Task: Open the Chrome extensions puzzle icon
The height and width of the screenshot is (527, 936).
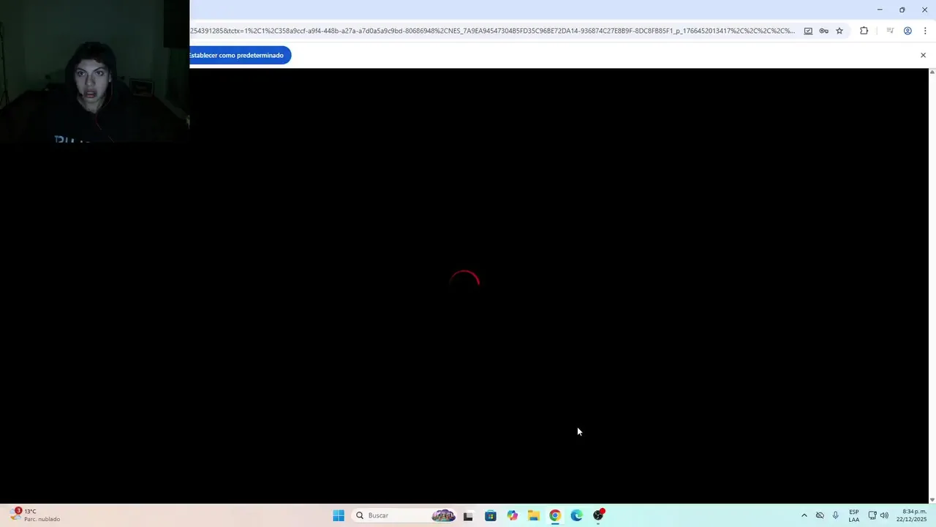Action: [864, 31]
